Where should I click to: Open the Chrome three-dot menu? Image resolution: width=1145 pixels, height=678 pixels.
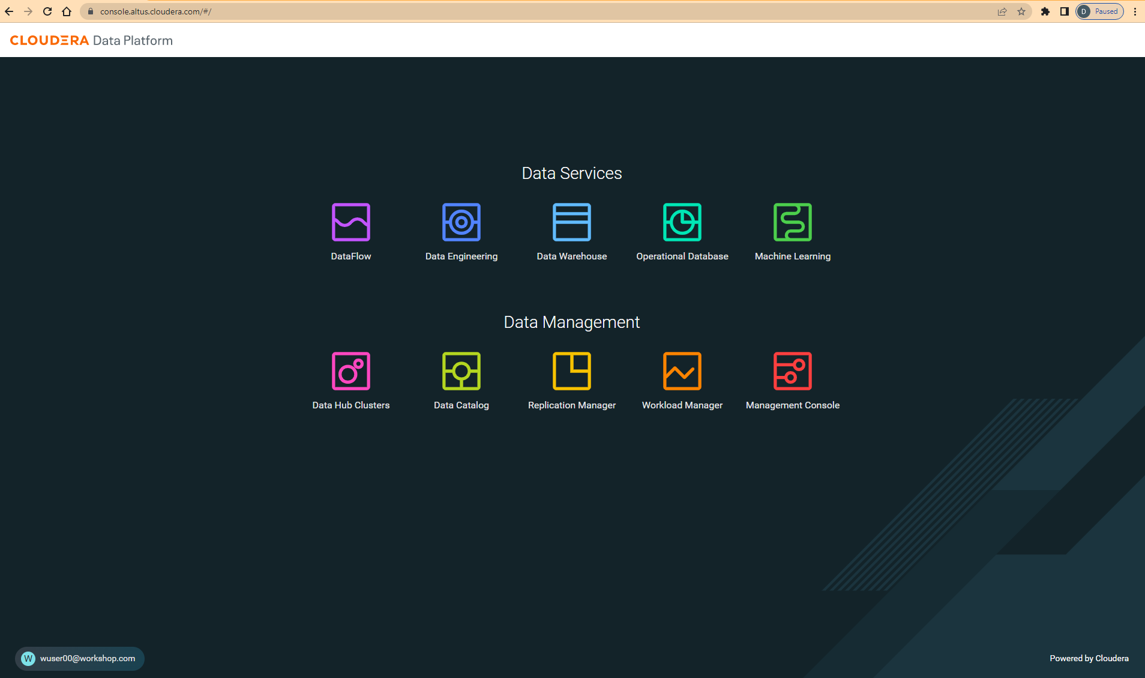1135,11
